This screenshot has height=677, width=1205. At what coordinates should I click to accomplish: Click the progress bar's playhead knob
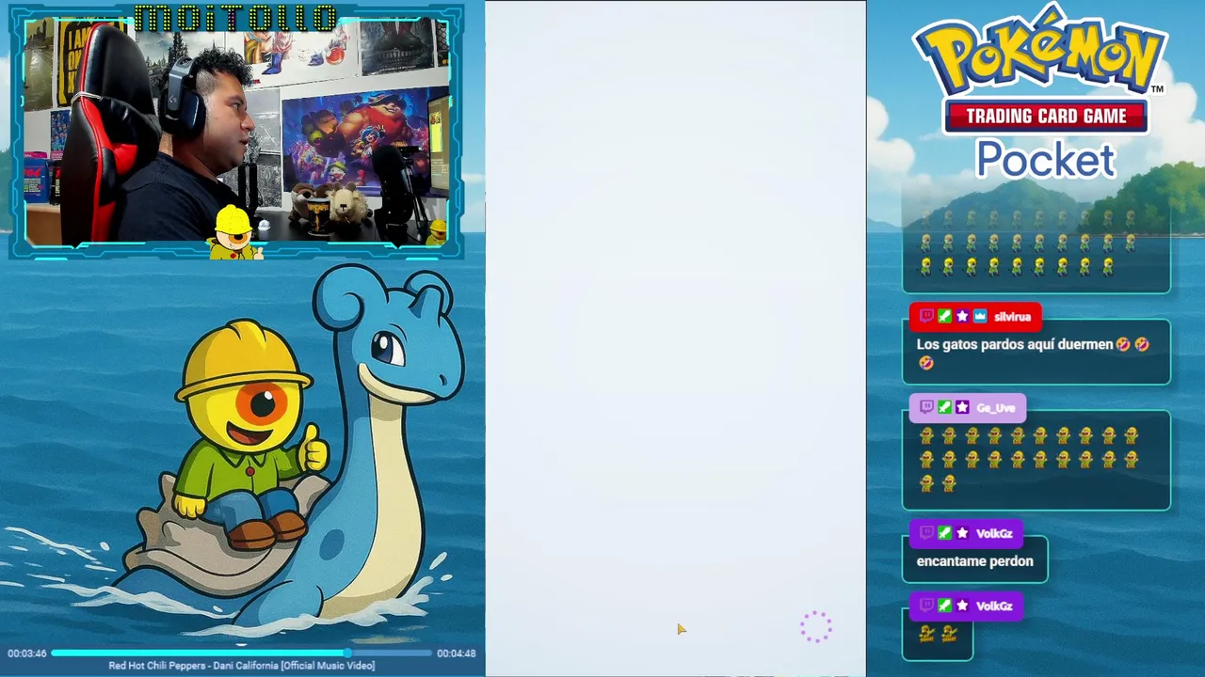[x=348, y=653]
